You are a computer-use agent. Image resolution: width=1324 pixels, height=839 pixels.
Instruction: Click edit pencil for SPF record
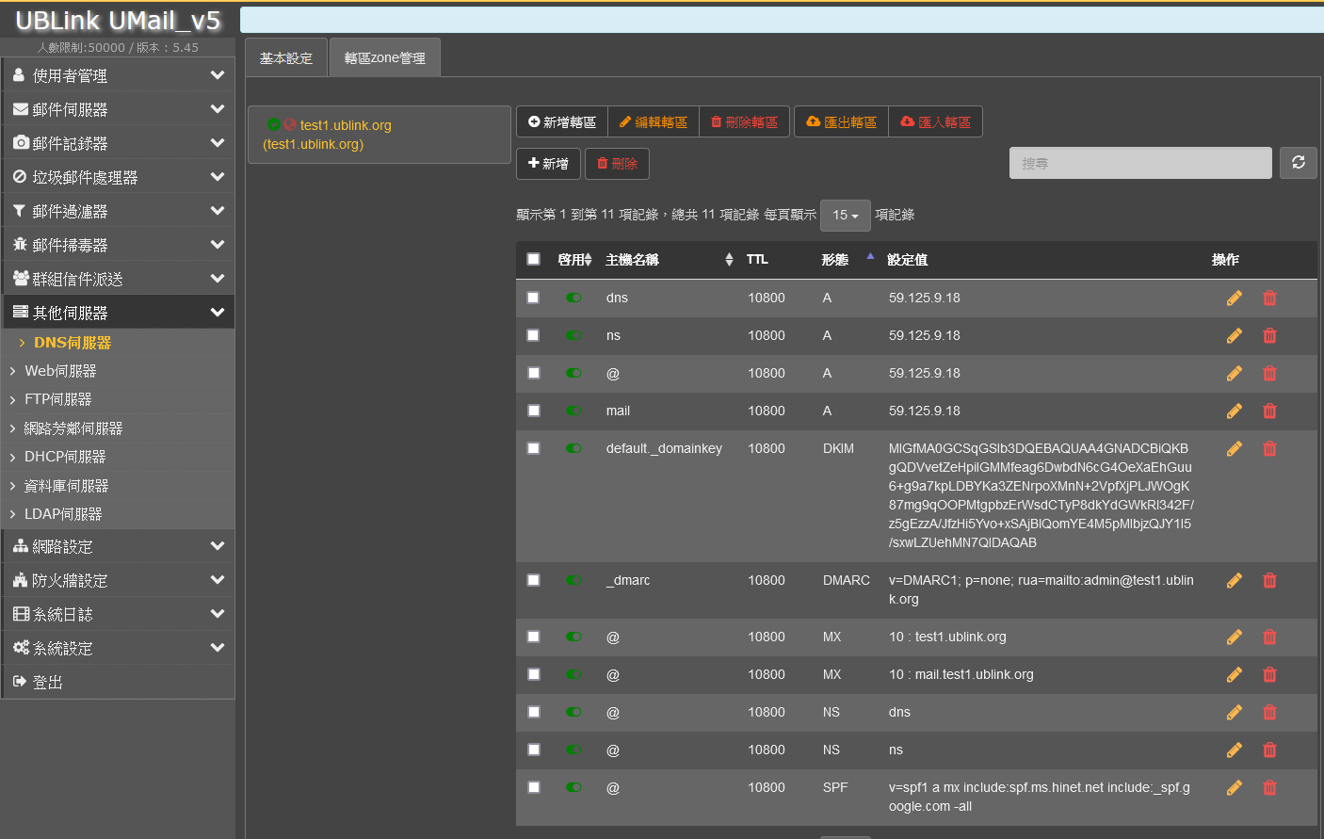(1234, 788)
